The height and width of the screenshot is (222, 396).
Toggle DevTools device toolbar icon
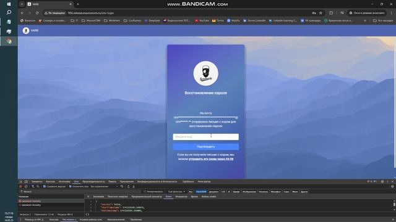point(26,181)
